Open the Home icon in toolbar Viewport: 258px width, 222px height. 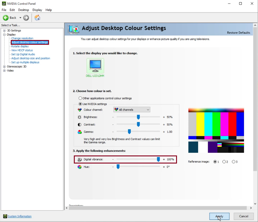coord(37,18)
